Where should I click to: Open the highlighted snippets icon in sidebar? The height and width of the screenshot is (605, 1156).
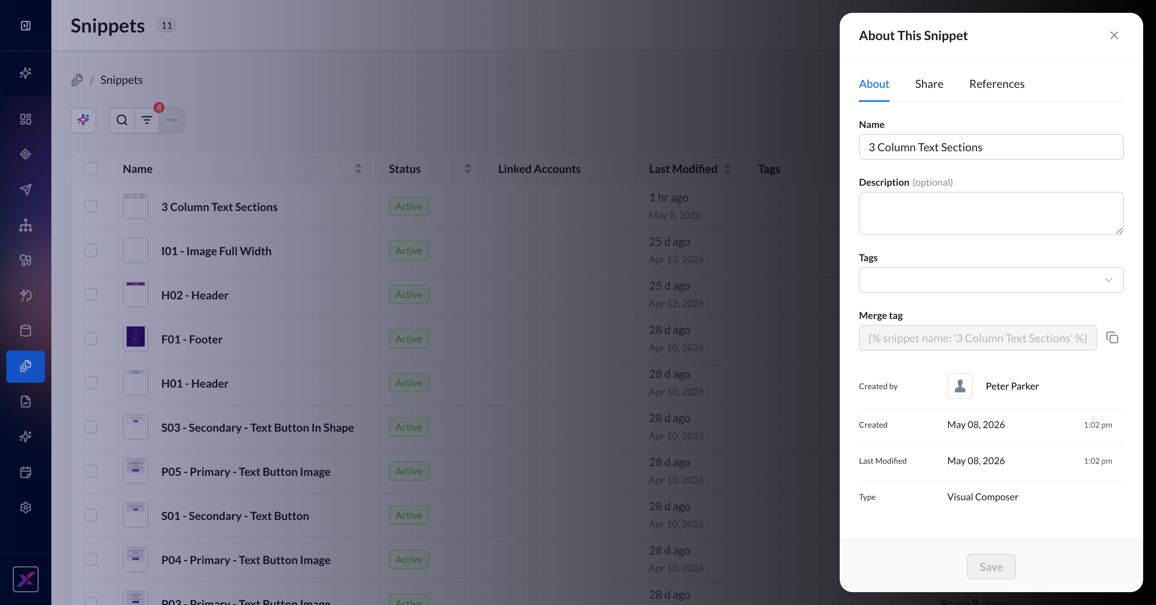(26, 366)
